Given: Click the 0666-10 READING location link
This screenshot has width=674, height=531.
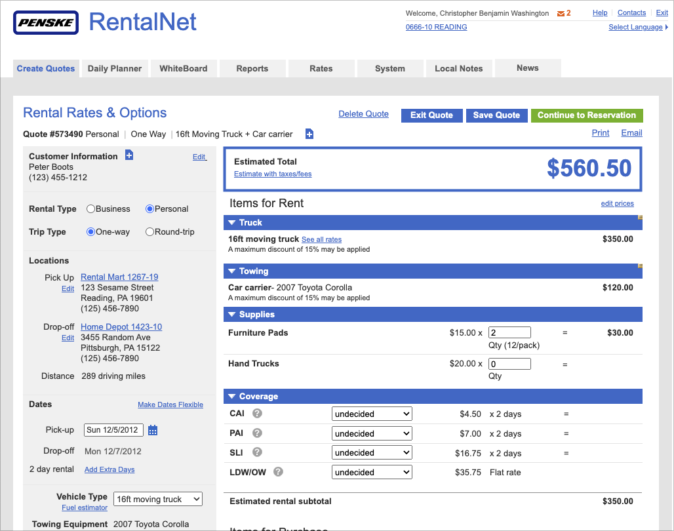Looking at the screenshot, I should coord(436,27).
